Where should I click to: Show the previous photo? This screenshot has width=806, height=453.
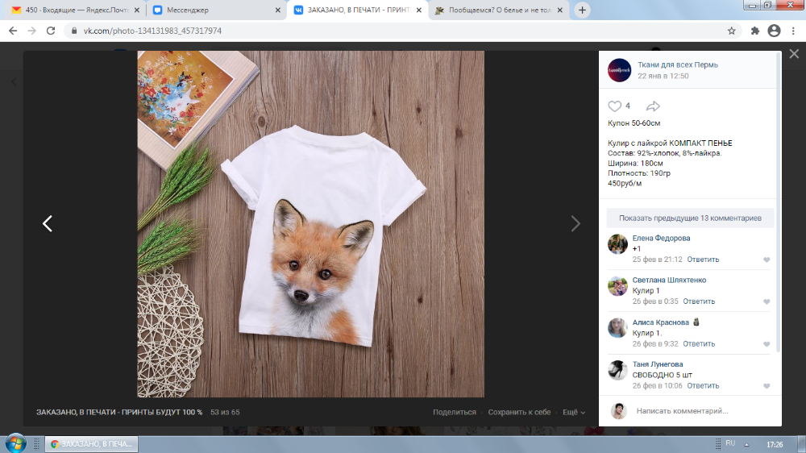coord(48,223)
